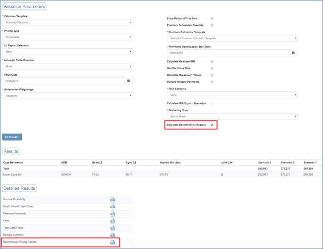
Task: Export Premium Payments results icon
Action: (x=112, y=214)
